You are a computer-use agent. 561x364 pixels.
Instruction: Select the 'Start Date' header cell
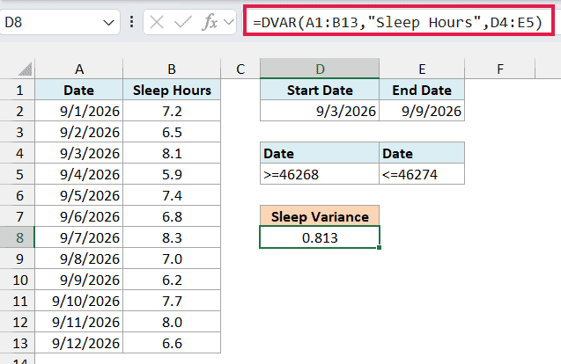click(x=320, y=90)
